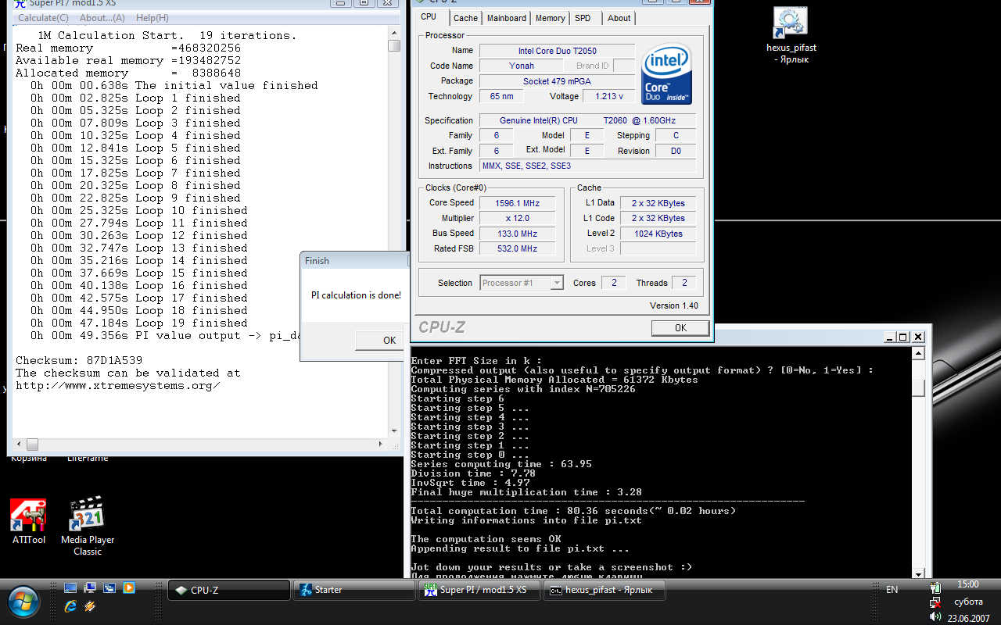The height and width of the screenshot is (625, 1001).
Task: Click the Specification Genuine Intel(R) CPU field
Action: click(588, 120)
